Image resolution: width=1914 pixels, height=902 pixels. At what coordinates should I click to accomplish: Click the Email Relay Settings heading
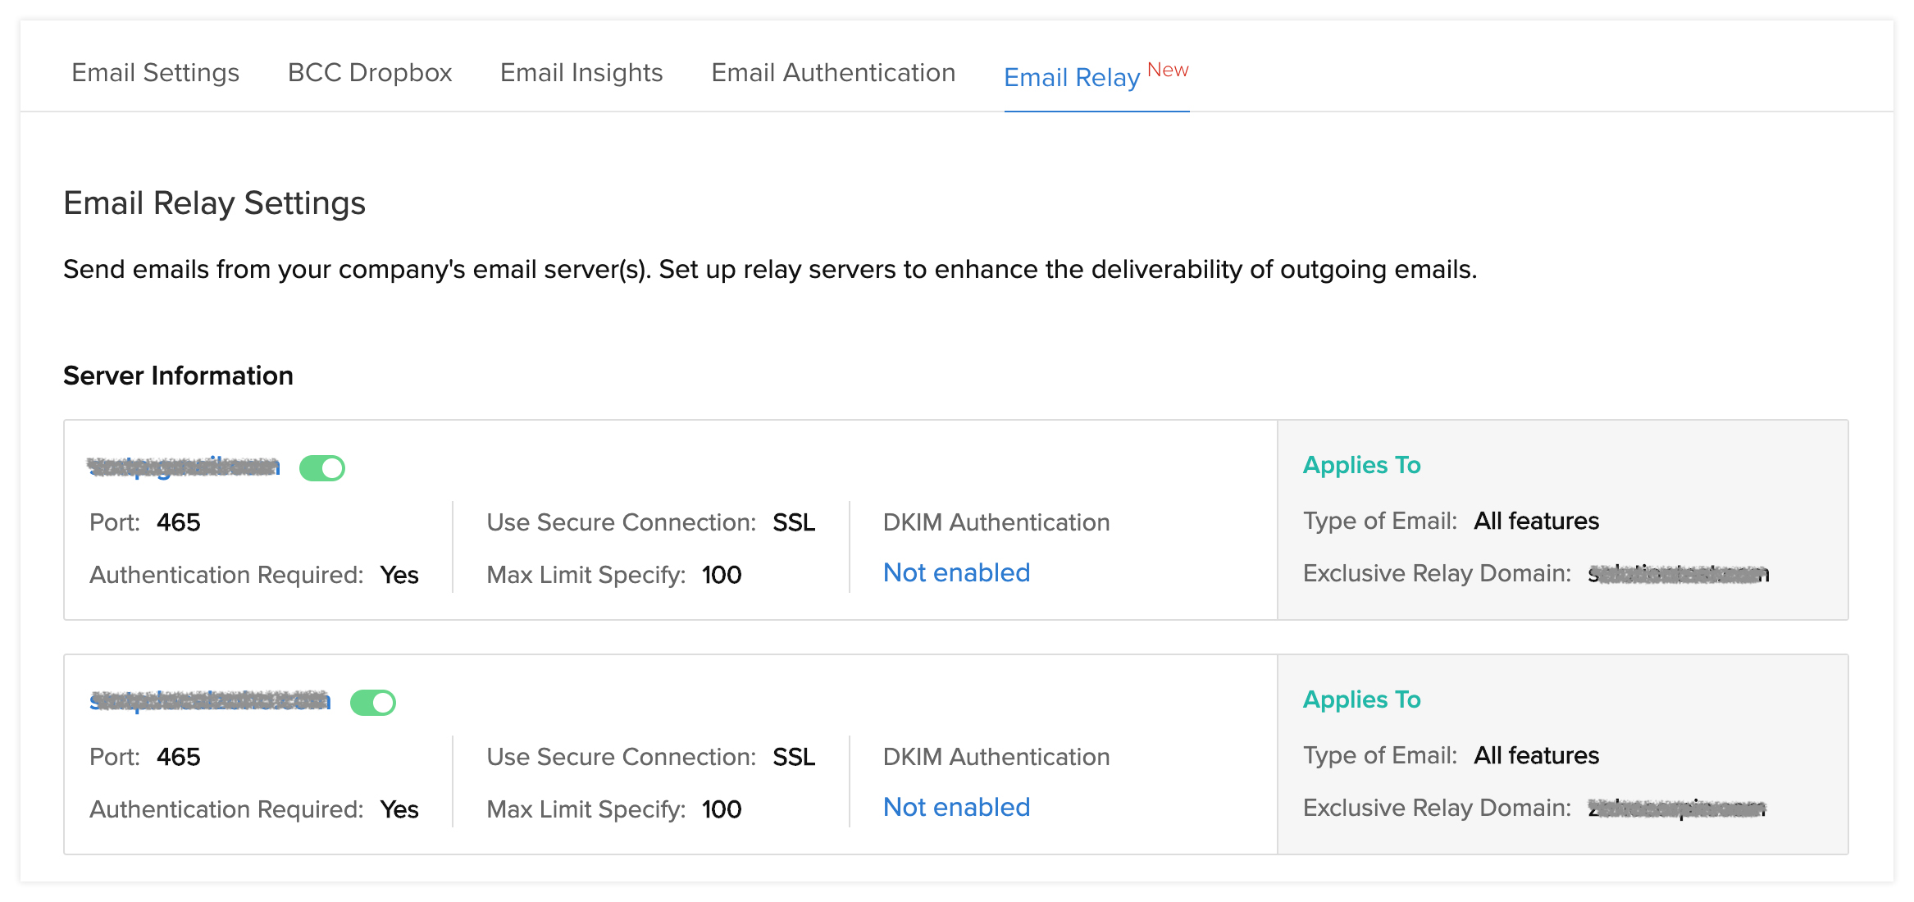[214, 203]
